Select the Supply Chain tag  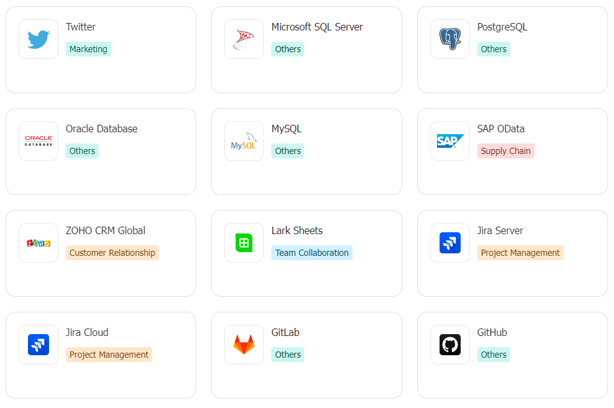click(505, 151)
